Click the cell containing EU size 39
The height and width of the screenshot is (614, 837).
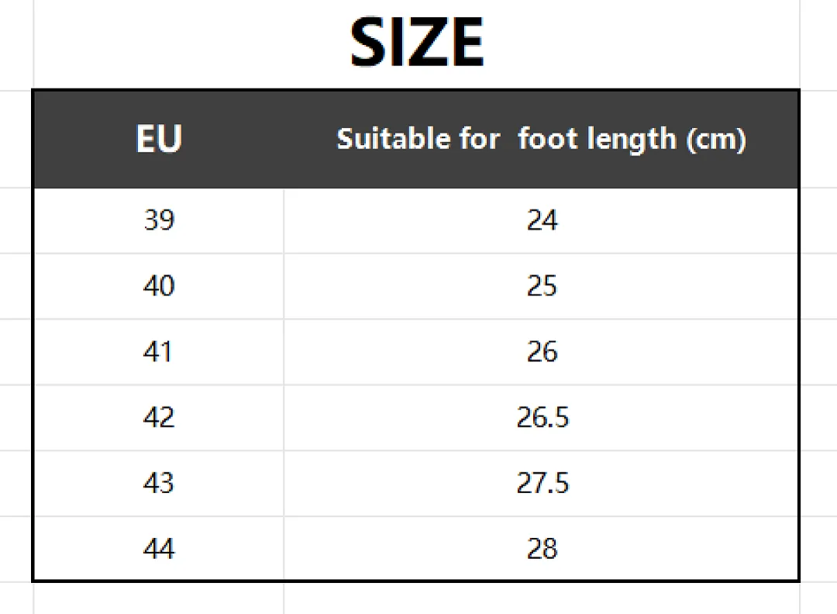[159, 220]
